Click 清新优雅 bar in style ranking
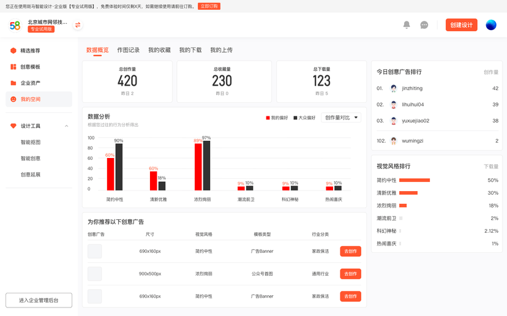 (408, 193)
